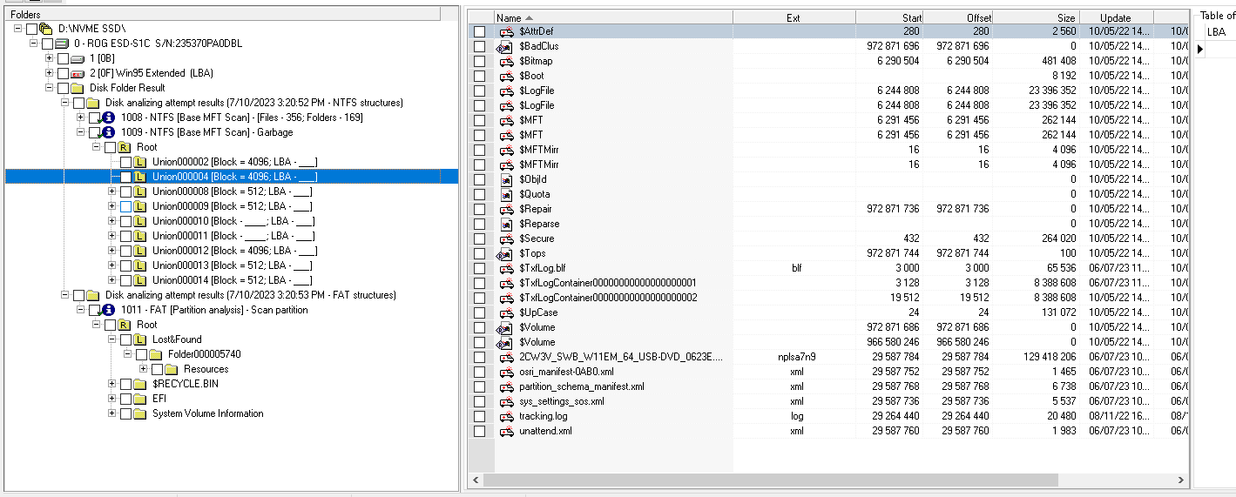
Task: Click the horizontal scrollbar left arrow
Action: click(476, 480)
